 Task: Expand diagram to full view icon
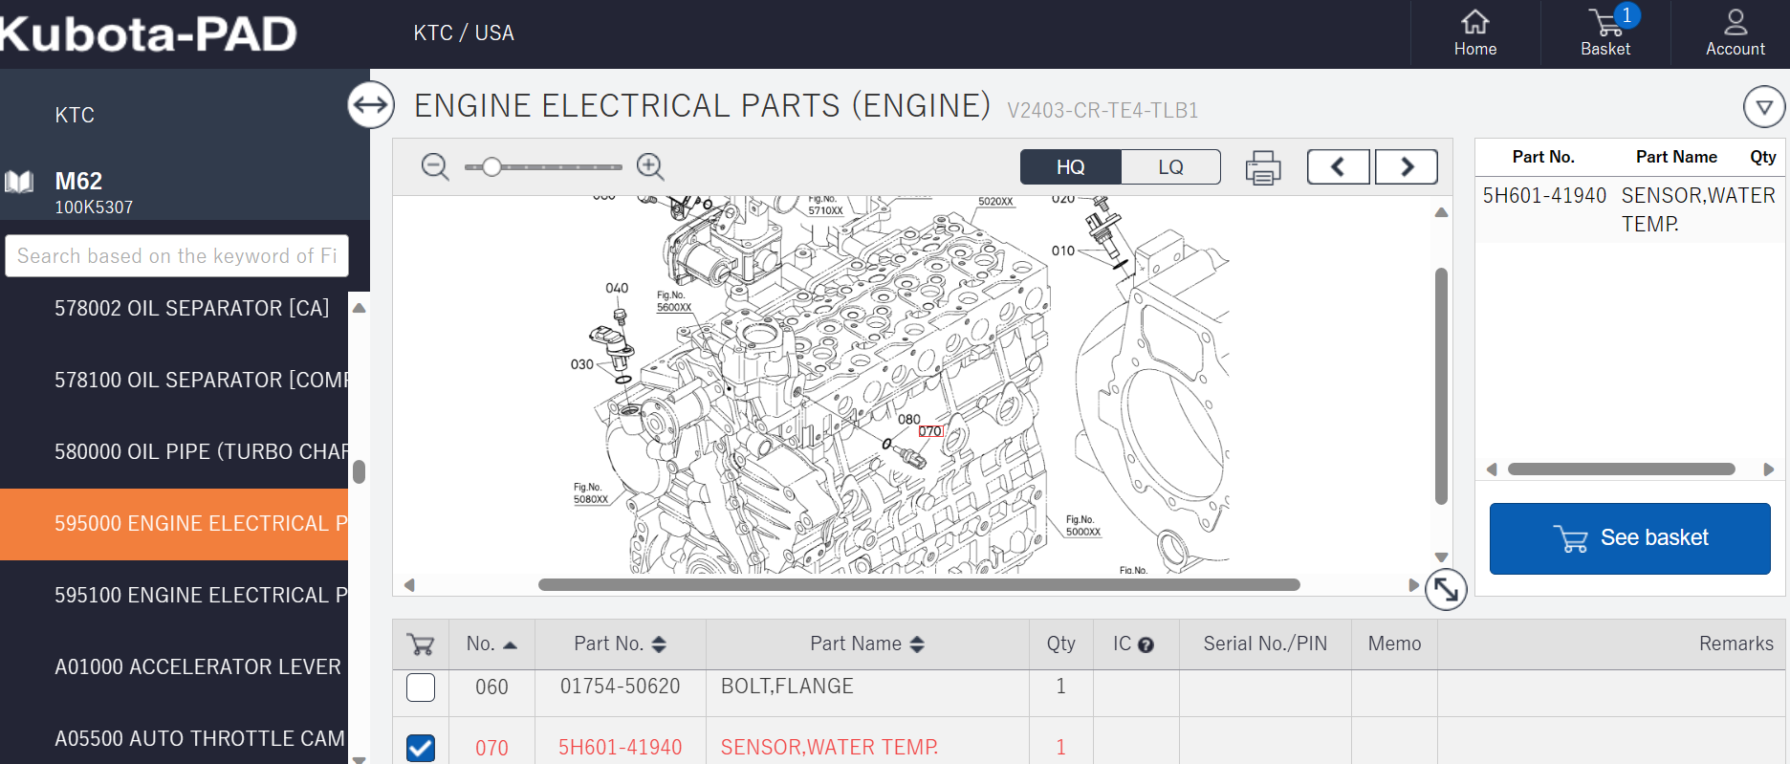1446,590
